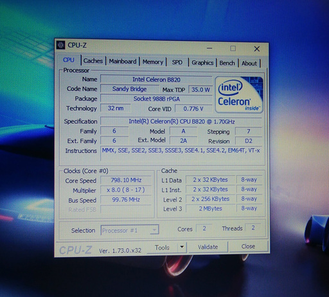Click the L1 Inst. size 2 x 32 KBytes
Viewport: 329px width, 297px height.
(211, 189)
